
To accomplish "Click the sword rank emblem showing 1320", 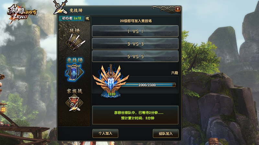I will (111, 81).
